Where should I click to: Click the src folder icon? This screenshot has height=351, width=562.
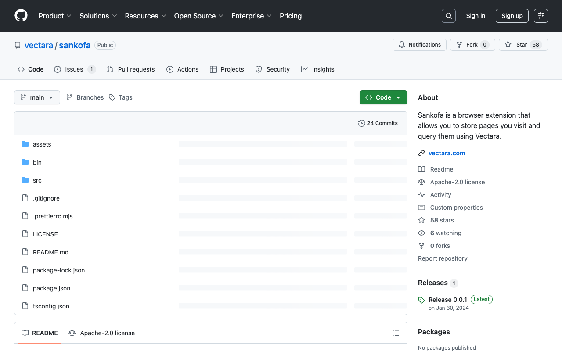pos(25,180)
